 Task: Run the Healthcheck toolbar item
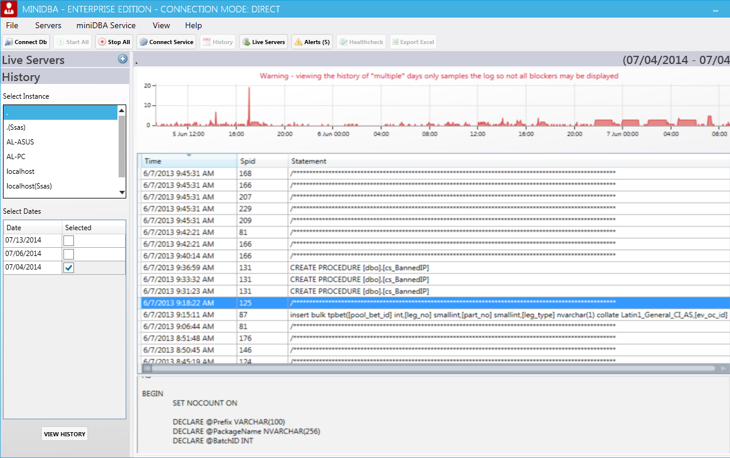361,42
